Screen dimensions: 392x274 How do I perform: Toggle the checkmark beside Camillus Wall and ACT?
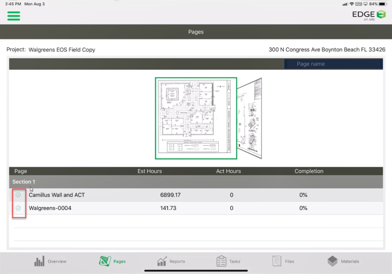coord(18,195)
